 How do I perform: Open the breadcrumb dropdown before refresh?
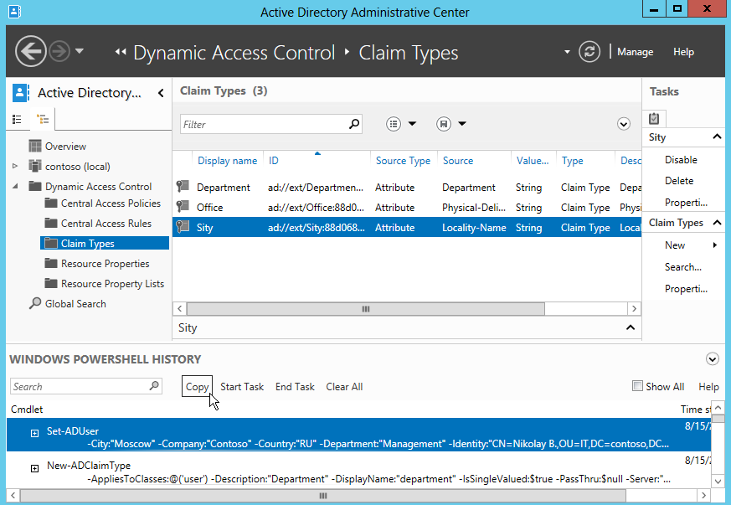pyautogui.click(x=567, y=52)
